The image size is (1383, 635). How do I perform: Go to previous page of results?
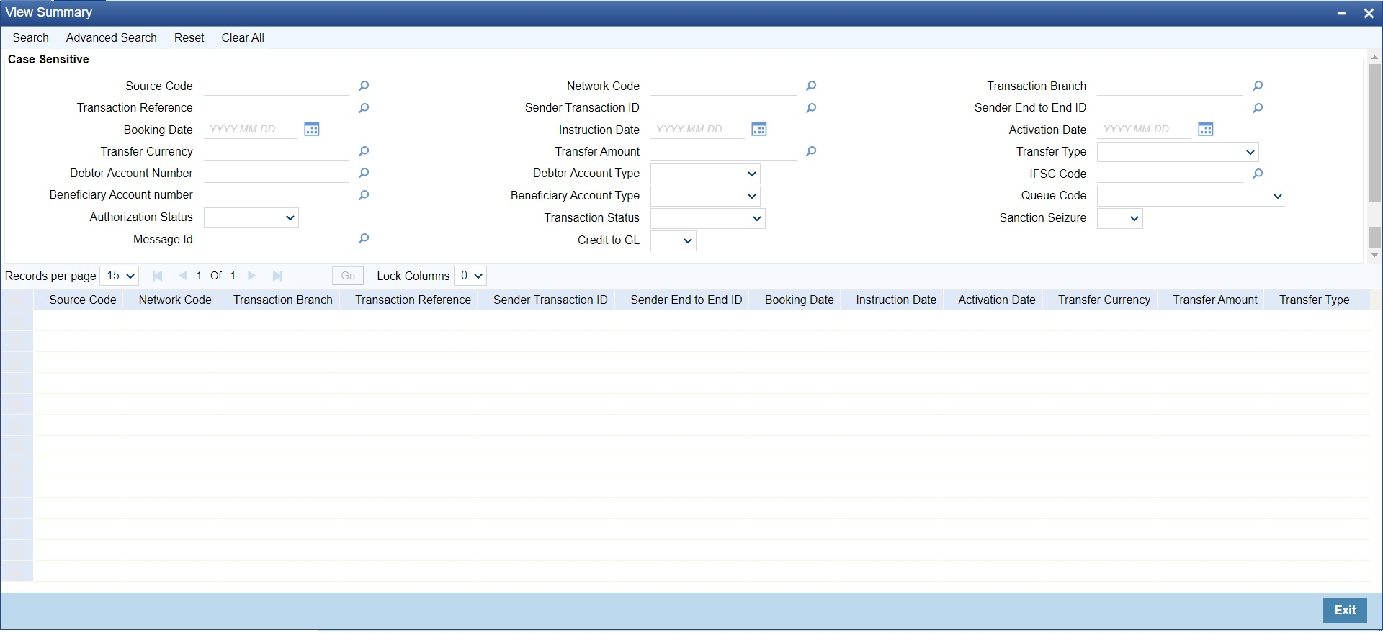tap(182, 276)
